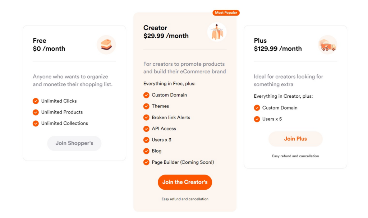The width and height of the screenshot is (368, 218).
Task: Click the checkmark beside Unlimited Clicks
Action: click(36, 101)
